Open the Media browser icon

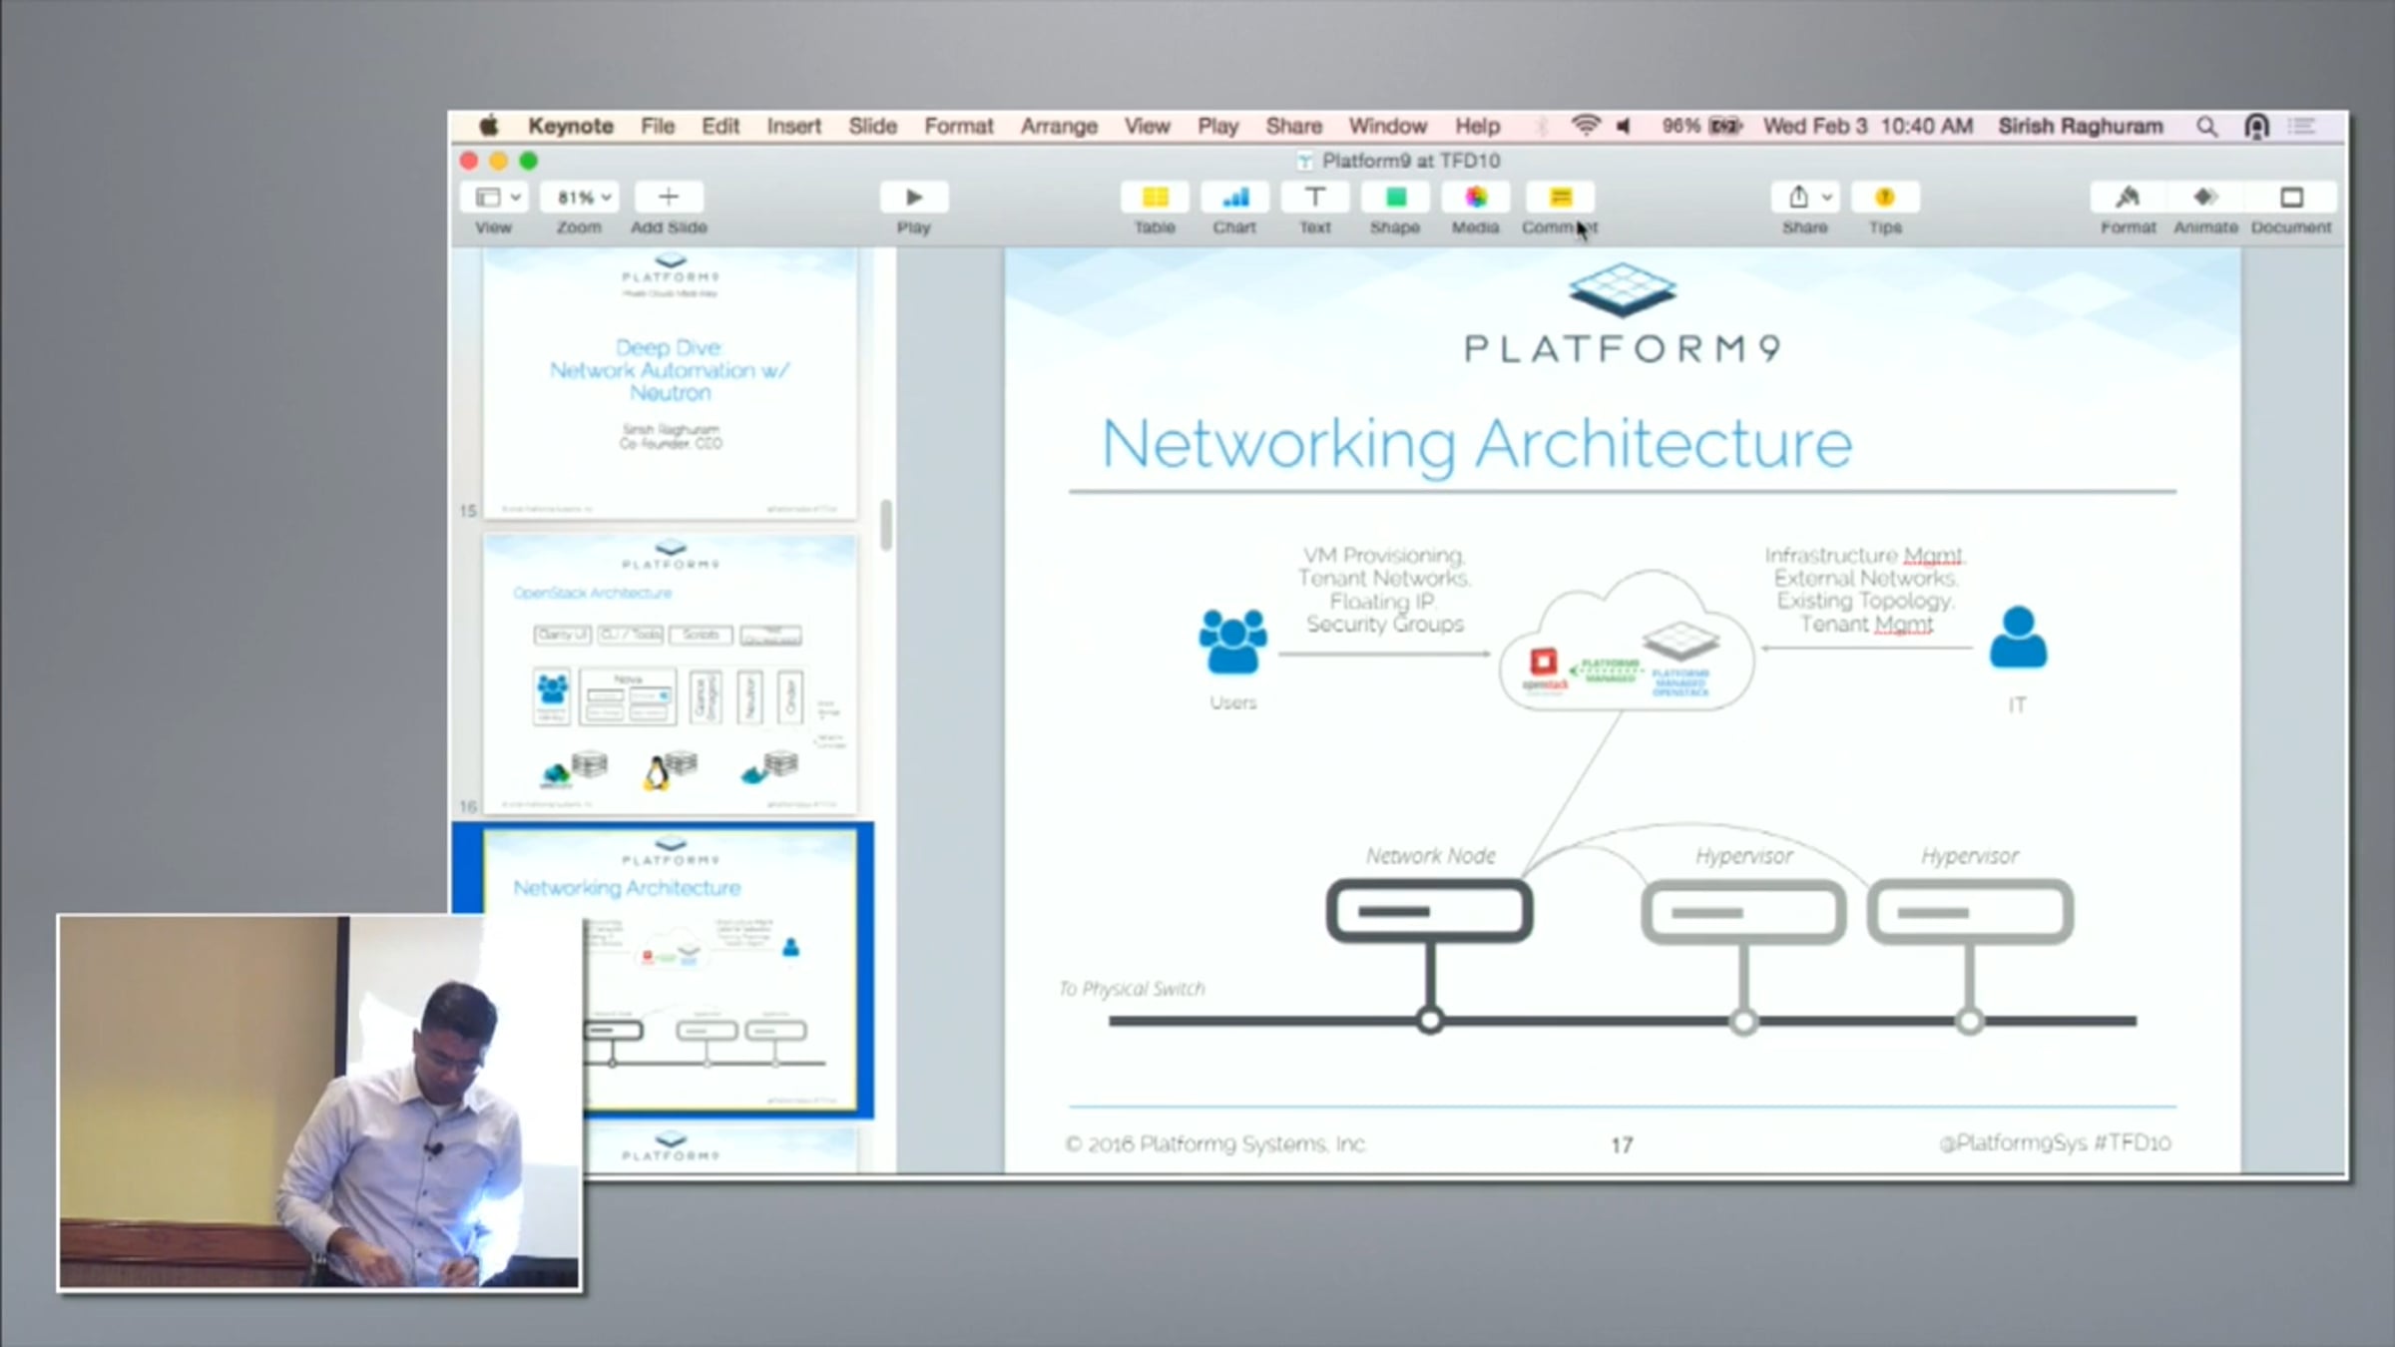pyautogui.click(x=1475, y=198)
